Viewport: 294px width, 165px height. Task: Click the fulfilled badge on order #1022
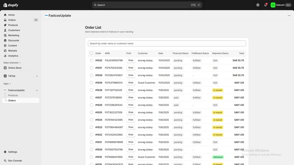(197, 135)
